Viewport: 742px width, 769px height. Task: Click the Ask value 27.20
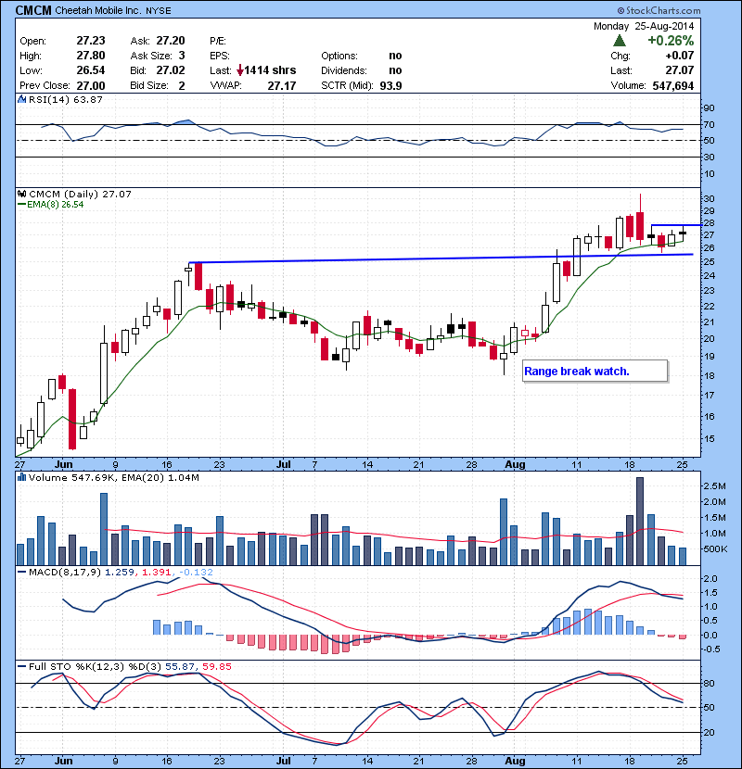tap(171, 41)
